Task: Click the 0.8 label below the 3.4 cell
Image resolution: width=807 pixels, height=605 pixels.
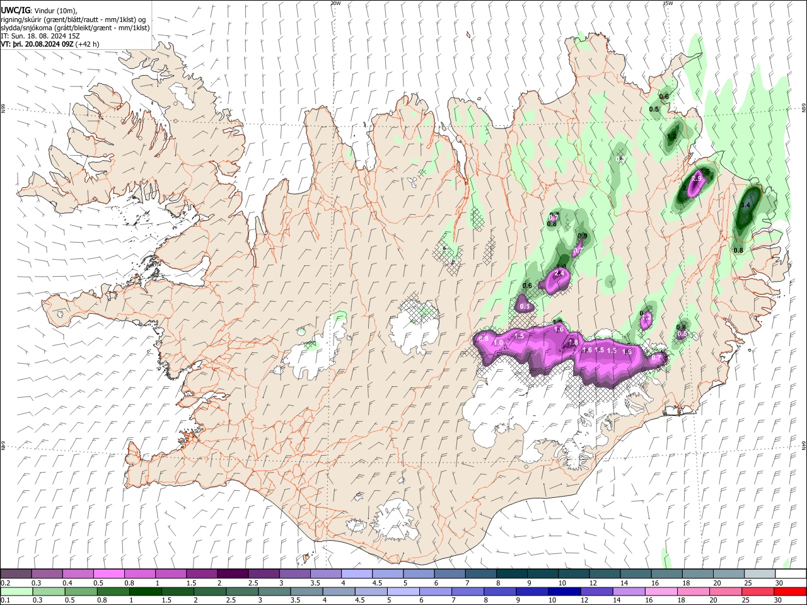Action: click(738, 250)
